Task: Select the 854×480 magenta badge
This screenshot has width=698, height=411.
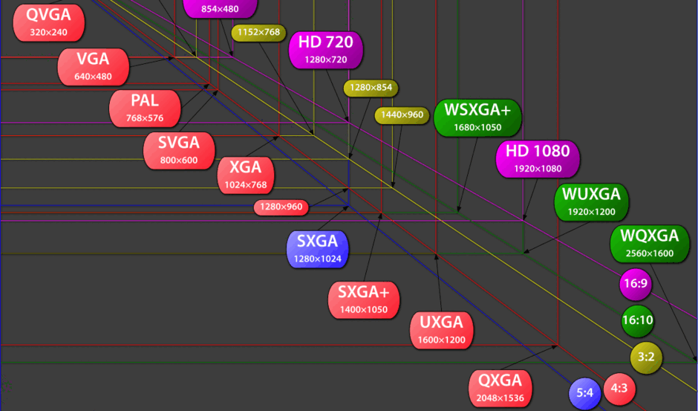Action: [220, 8]
